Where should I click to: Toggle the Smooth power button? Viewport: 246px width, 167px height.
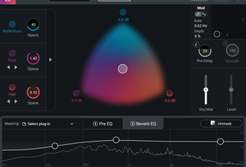(225, 44)
